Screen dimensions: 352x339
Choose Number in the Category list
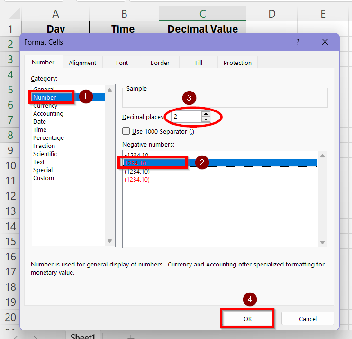click(68, 97)
